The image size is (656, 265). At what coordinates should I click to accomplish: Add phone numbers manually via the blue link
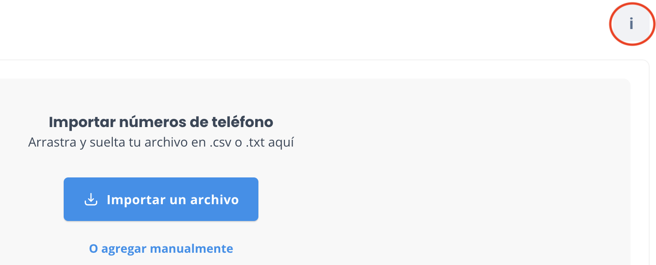click(161, 249)
